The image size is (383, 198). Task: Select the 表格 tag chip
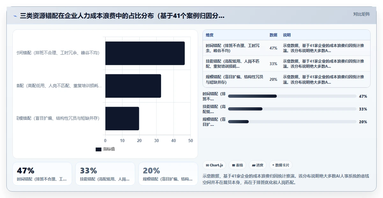[x=238, y=165]
